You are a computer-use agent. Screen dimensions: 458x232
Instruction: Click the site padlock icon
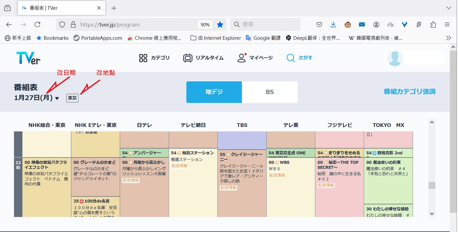tap(73, 25)
